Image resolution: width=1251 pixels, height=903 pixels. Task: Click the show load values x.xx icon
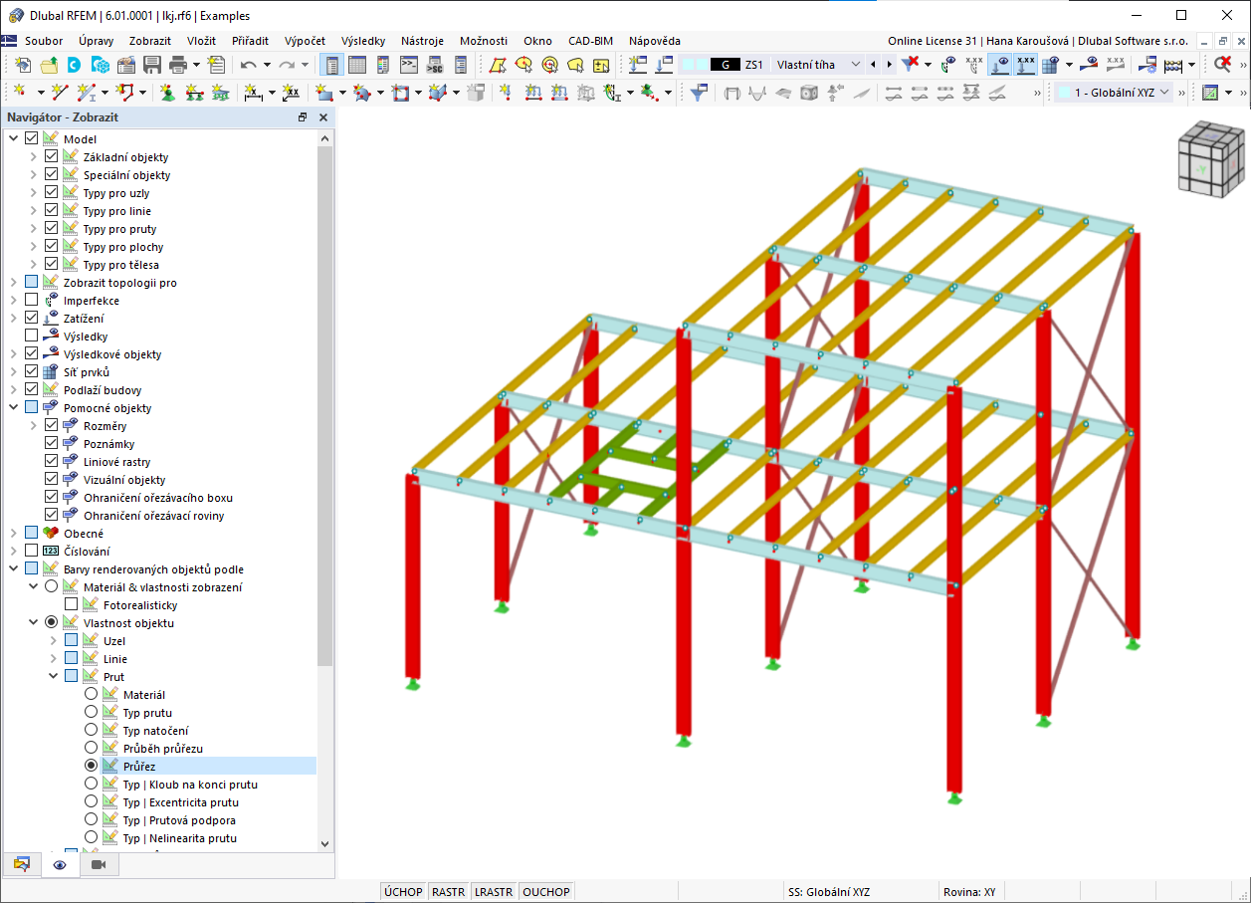[1025, 65]
